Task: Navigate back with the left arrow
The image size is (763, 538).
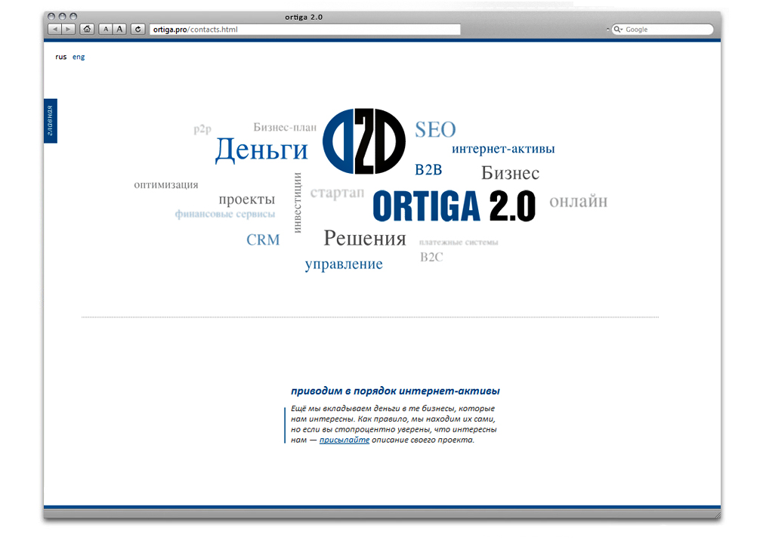Action: [x=54, y=29]
